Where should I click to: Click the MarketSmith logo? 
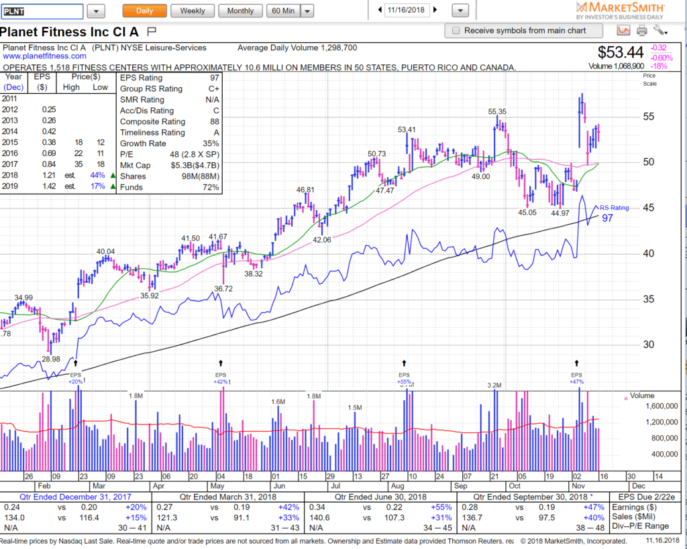(619, 11)
